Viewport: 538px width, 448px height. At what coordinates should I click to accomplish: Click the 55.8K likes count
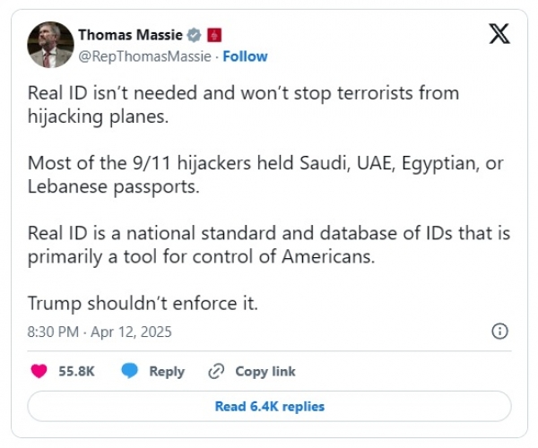point(76,371)
